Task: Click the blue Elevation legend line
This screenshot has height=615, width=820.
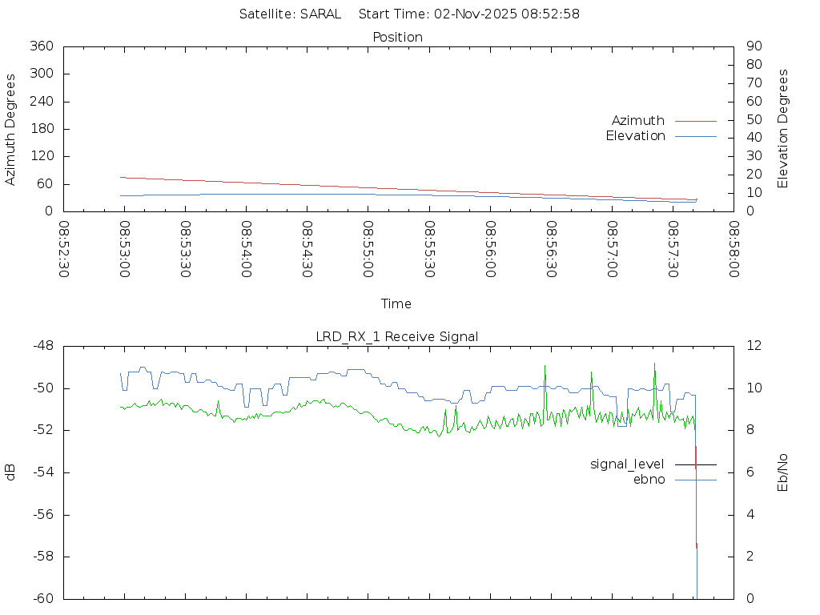Action: (695, 136)
